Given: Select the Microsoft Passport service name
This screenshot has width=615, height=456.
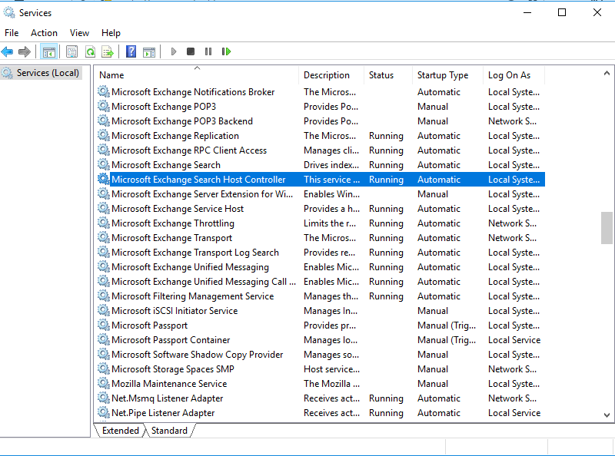Looking at the screenshot, I should [149, 325].
